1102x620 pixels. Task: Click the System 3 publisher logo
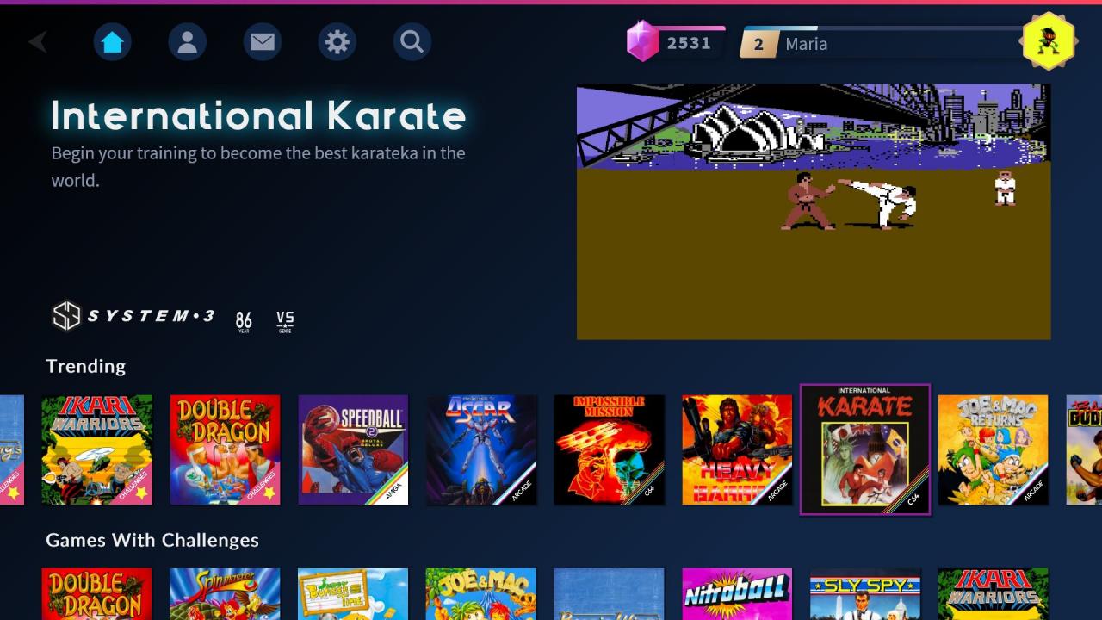click(x=133, y=316)
